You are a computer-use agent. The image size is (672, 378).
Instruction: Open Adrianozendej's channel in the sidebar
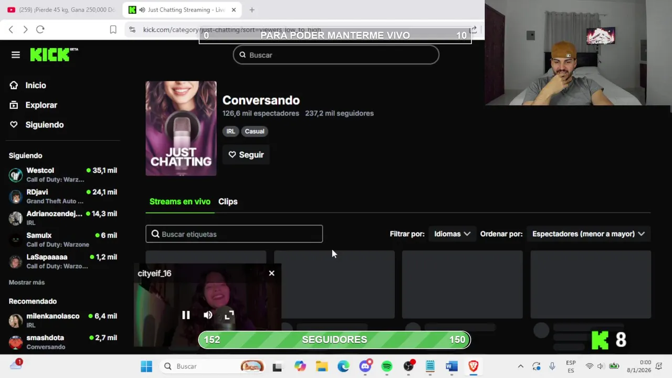click(x=63, y=218)
